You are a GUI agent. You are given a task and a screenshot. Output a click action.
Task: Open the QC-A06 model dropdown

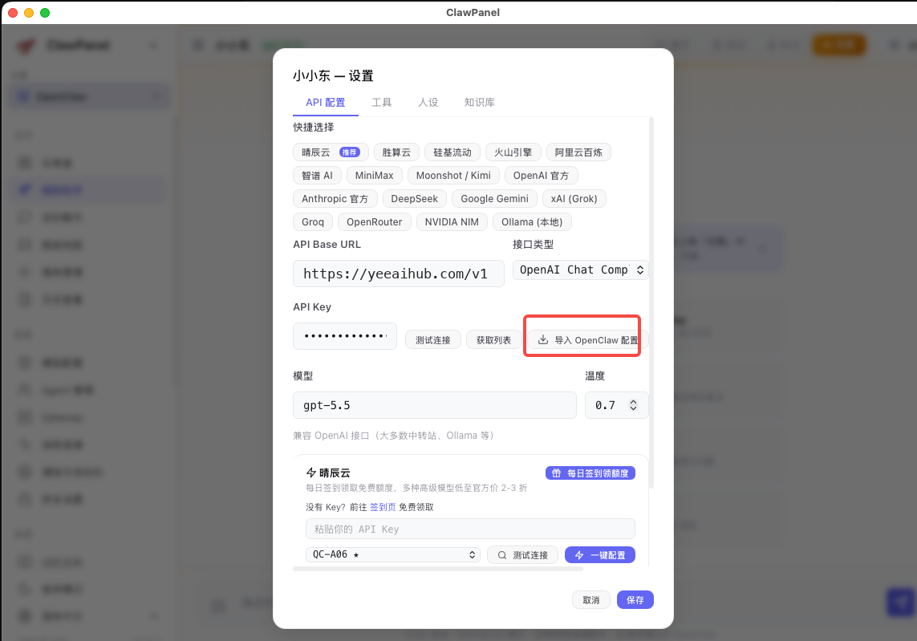393,554
